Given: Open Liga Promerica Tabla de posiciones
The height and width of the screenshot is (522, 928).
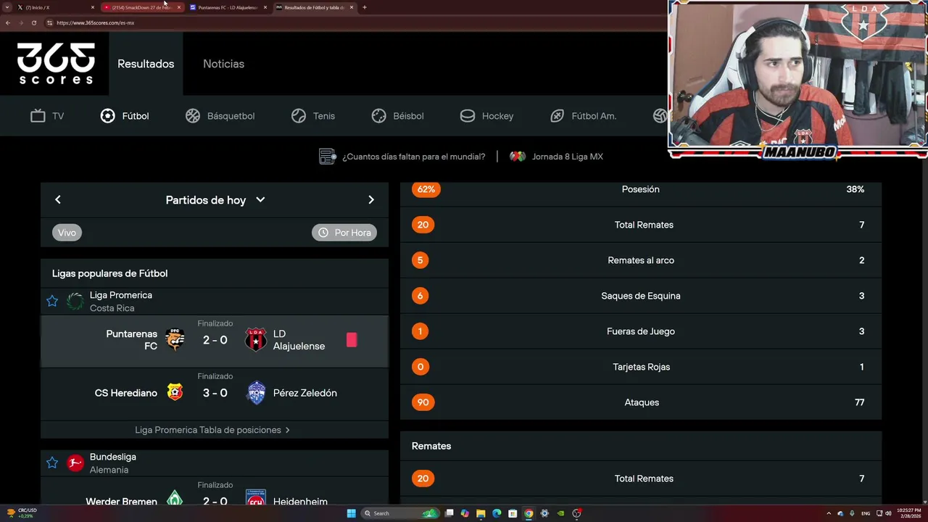Looking at the screenshot, I should 212,430.
